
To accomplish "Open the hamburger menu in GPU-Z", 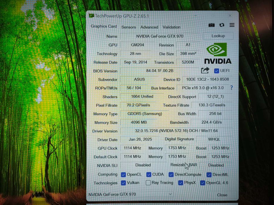I will click(232, 25).
